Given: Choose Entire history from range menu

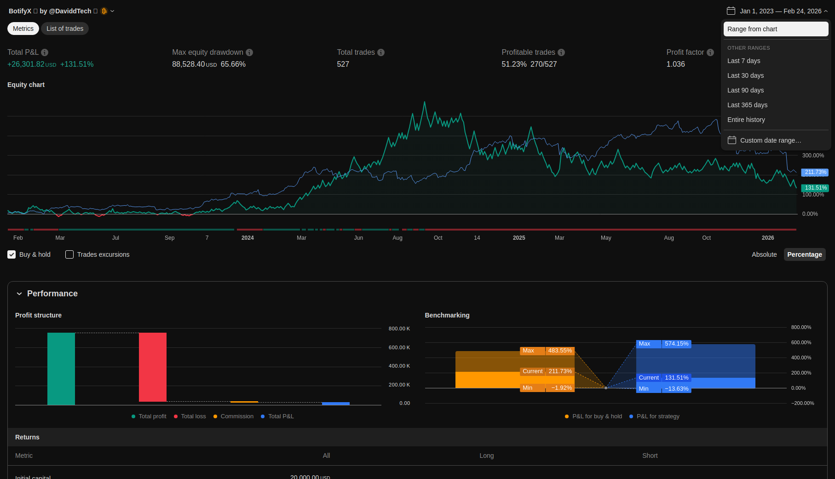Looking at the screenshot, I should tap(746, 120).
